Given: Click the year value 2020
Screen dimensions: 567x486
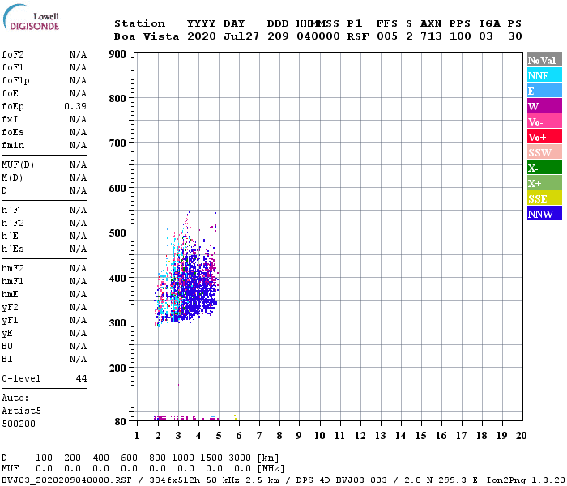Looking at the screenshot, I should (x=202, y=36).
